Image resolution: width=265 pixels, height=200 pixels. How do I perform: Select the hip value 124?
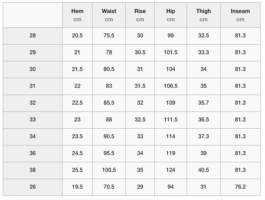[170, 170]
